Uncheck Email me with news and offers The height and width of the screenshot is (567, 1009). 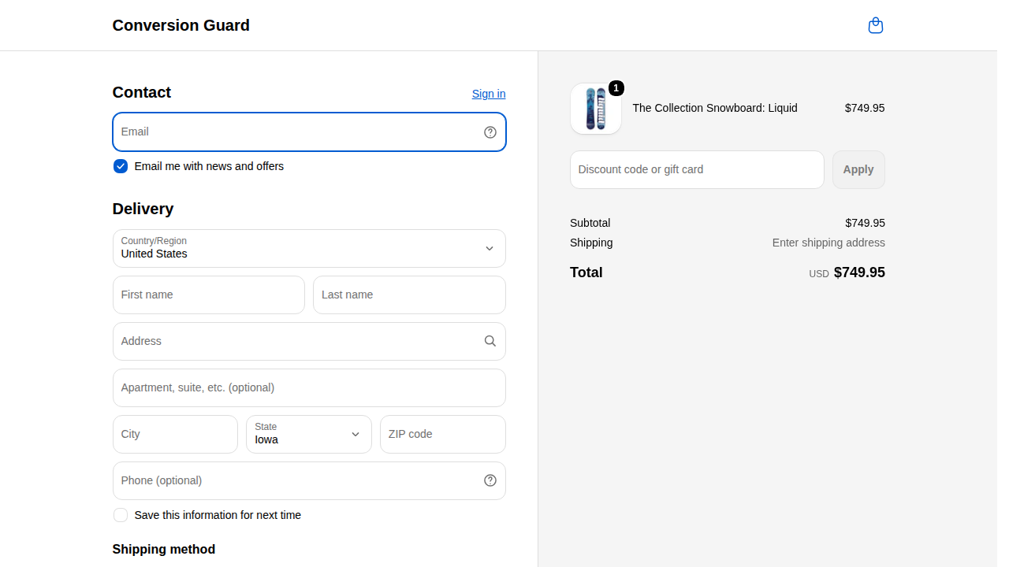[121, 166]
